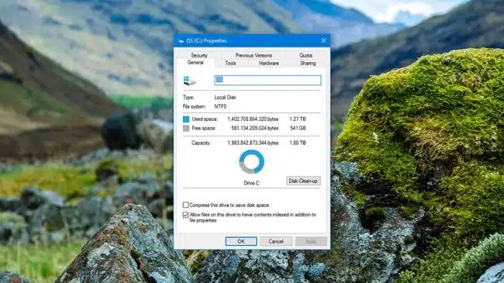Click the Cancel button
This screenshot has width=504, height=283.
[x=276, y=241]
